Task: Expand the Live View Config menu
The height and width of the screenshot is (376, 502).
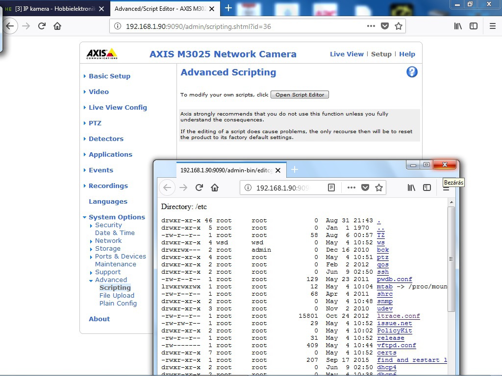Action: [x=118, y=107]
